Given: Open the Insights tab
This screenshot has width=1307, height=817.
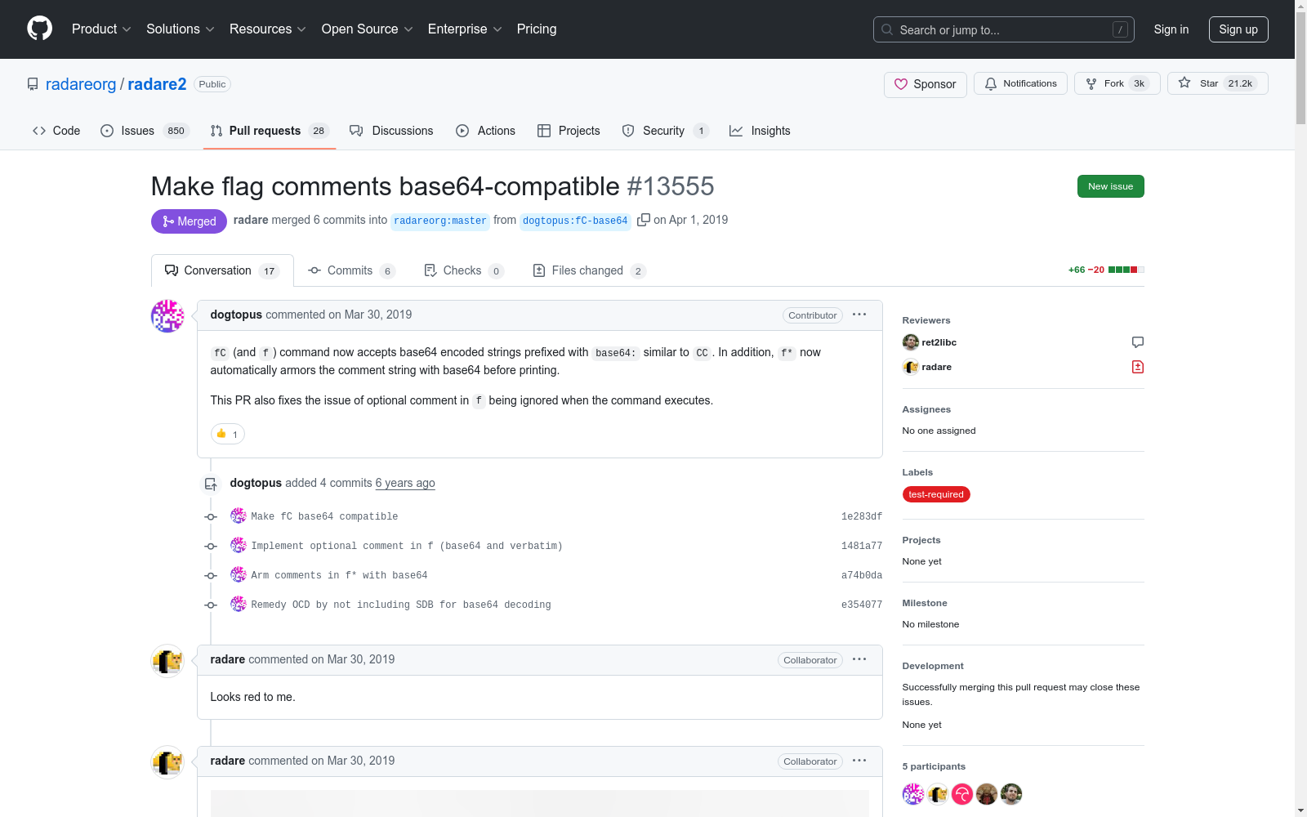Looking at the screenshot, I should pyautogui.click(x=760, y=131).
